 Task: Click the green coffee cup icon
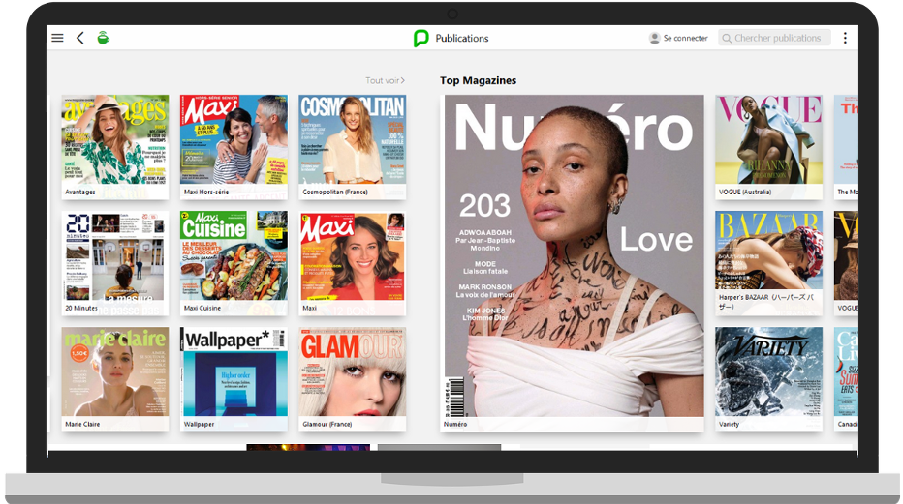103,38
